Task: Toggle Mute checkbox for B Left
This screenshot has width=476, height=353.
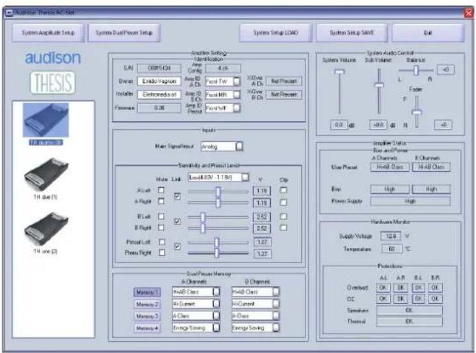Action: point(161,216)
